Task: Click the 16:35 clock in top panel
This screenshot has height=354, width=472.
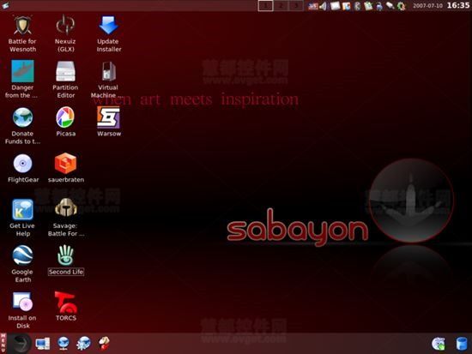Action: coord(458,5)
